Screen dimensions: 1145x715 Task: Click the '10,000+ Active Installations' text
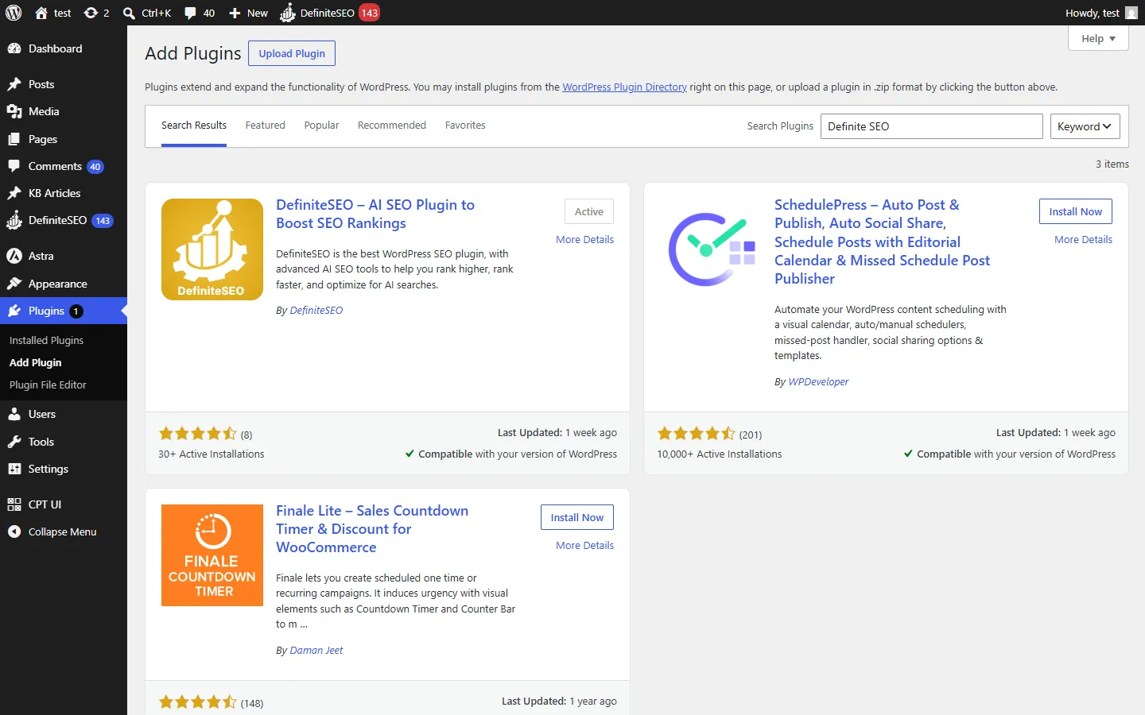[x=720, y=454]
